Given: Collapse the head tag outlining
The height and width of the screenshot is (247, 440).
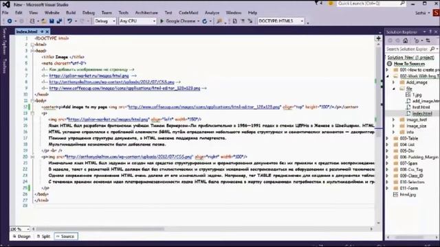Looking at the screenshot, I should 32,51.
